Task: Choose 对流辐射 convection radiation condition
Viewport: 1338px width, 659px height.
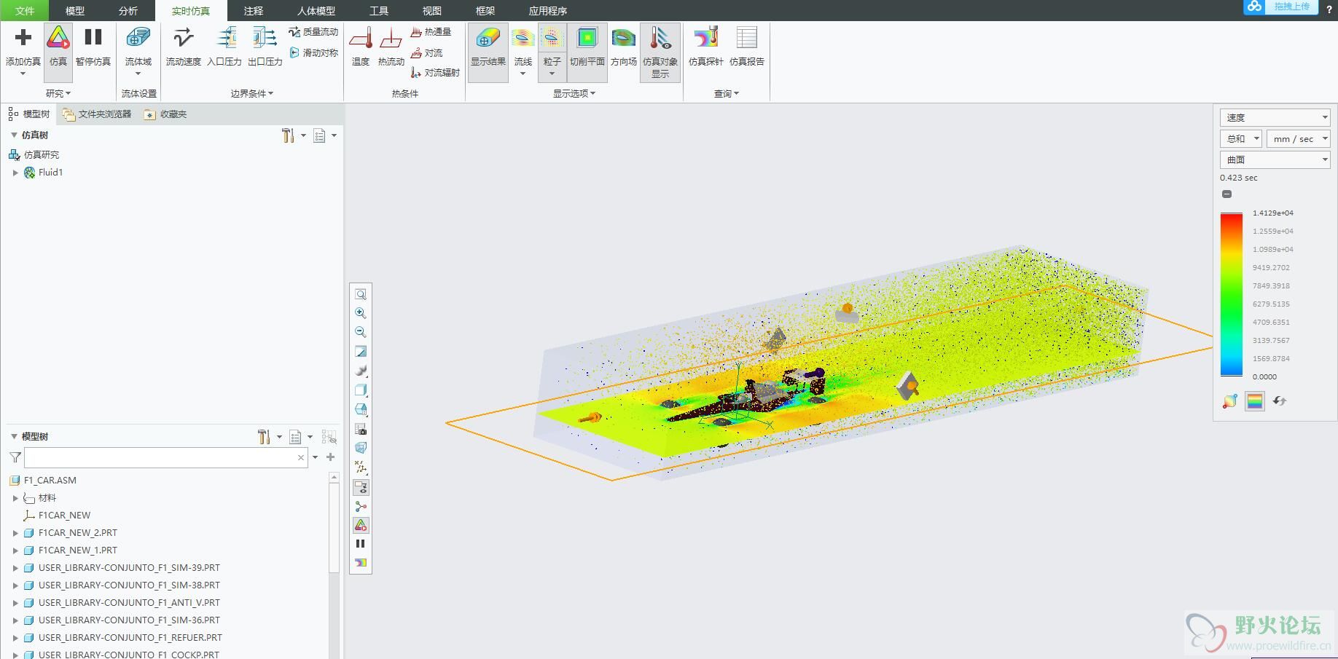Action: point(435,73)
